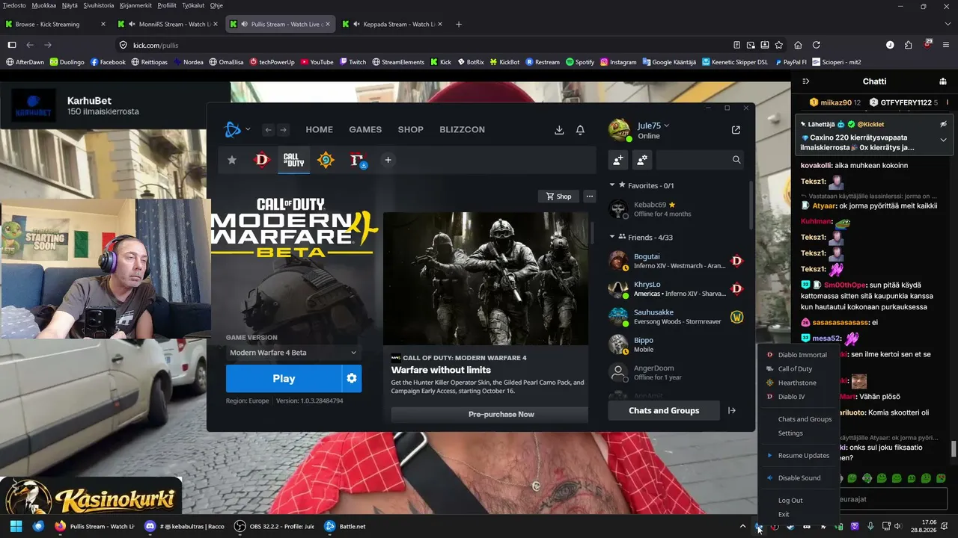Collapse the Favorites friends group
Screen dimensions: 958x538
612,185
